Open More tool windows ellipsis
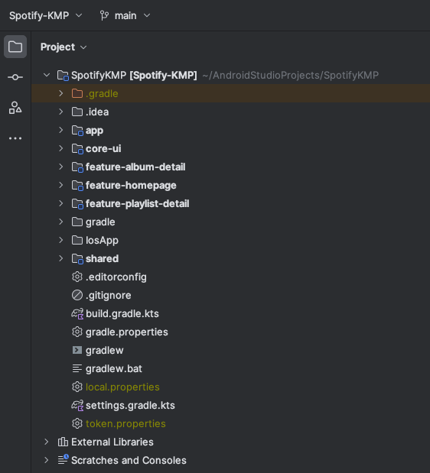 point(15,138)
